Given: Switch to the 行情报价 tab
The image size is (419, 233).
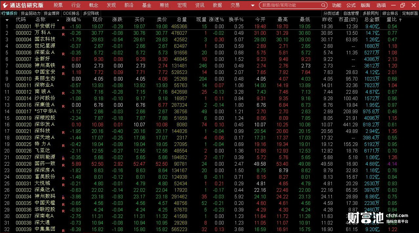Looking at the screenshot, I should click(x=10, y=13).
